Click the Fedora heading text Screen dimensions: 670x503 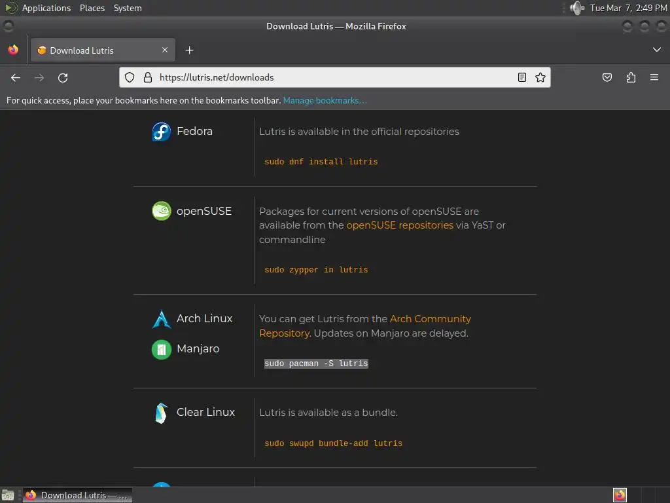click(x=194, y=131)
